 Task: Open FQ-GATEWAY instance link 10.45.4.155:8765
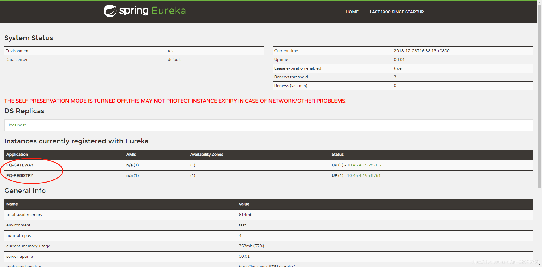[364, 165]
